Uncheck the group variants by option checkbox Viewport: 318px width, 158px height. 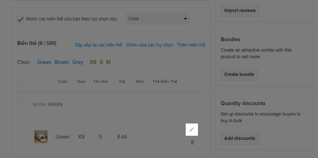tap(20, 19)
